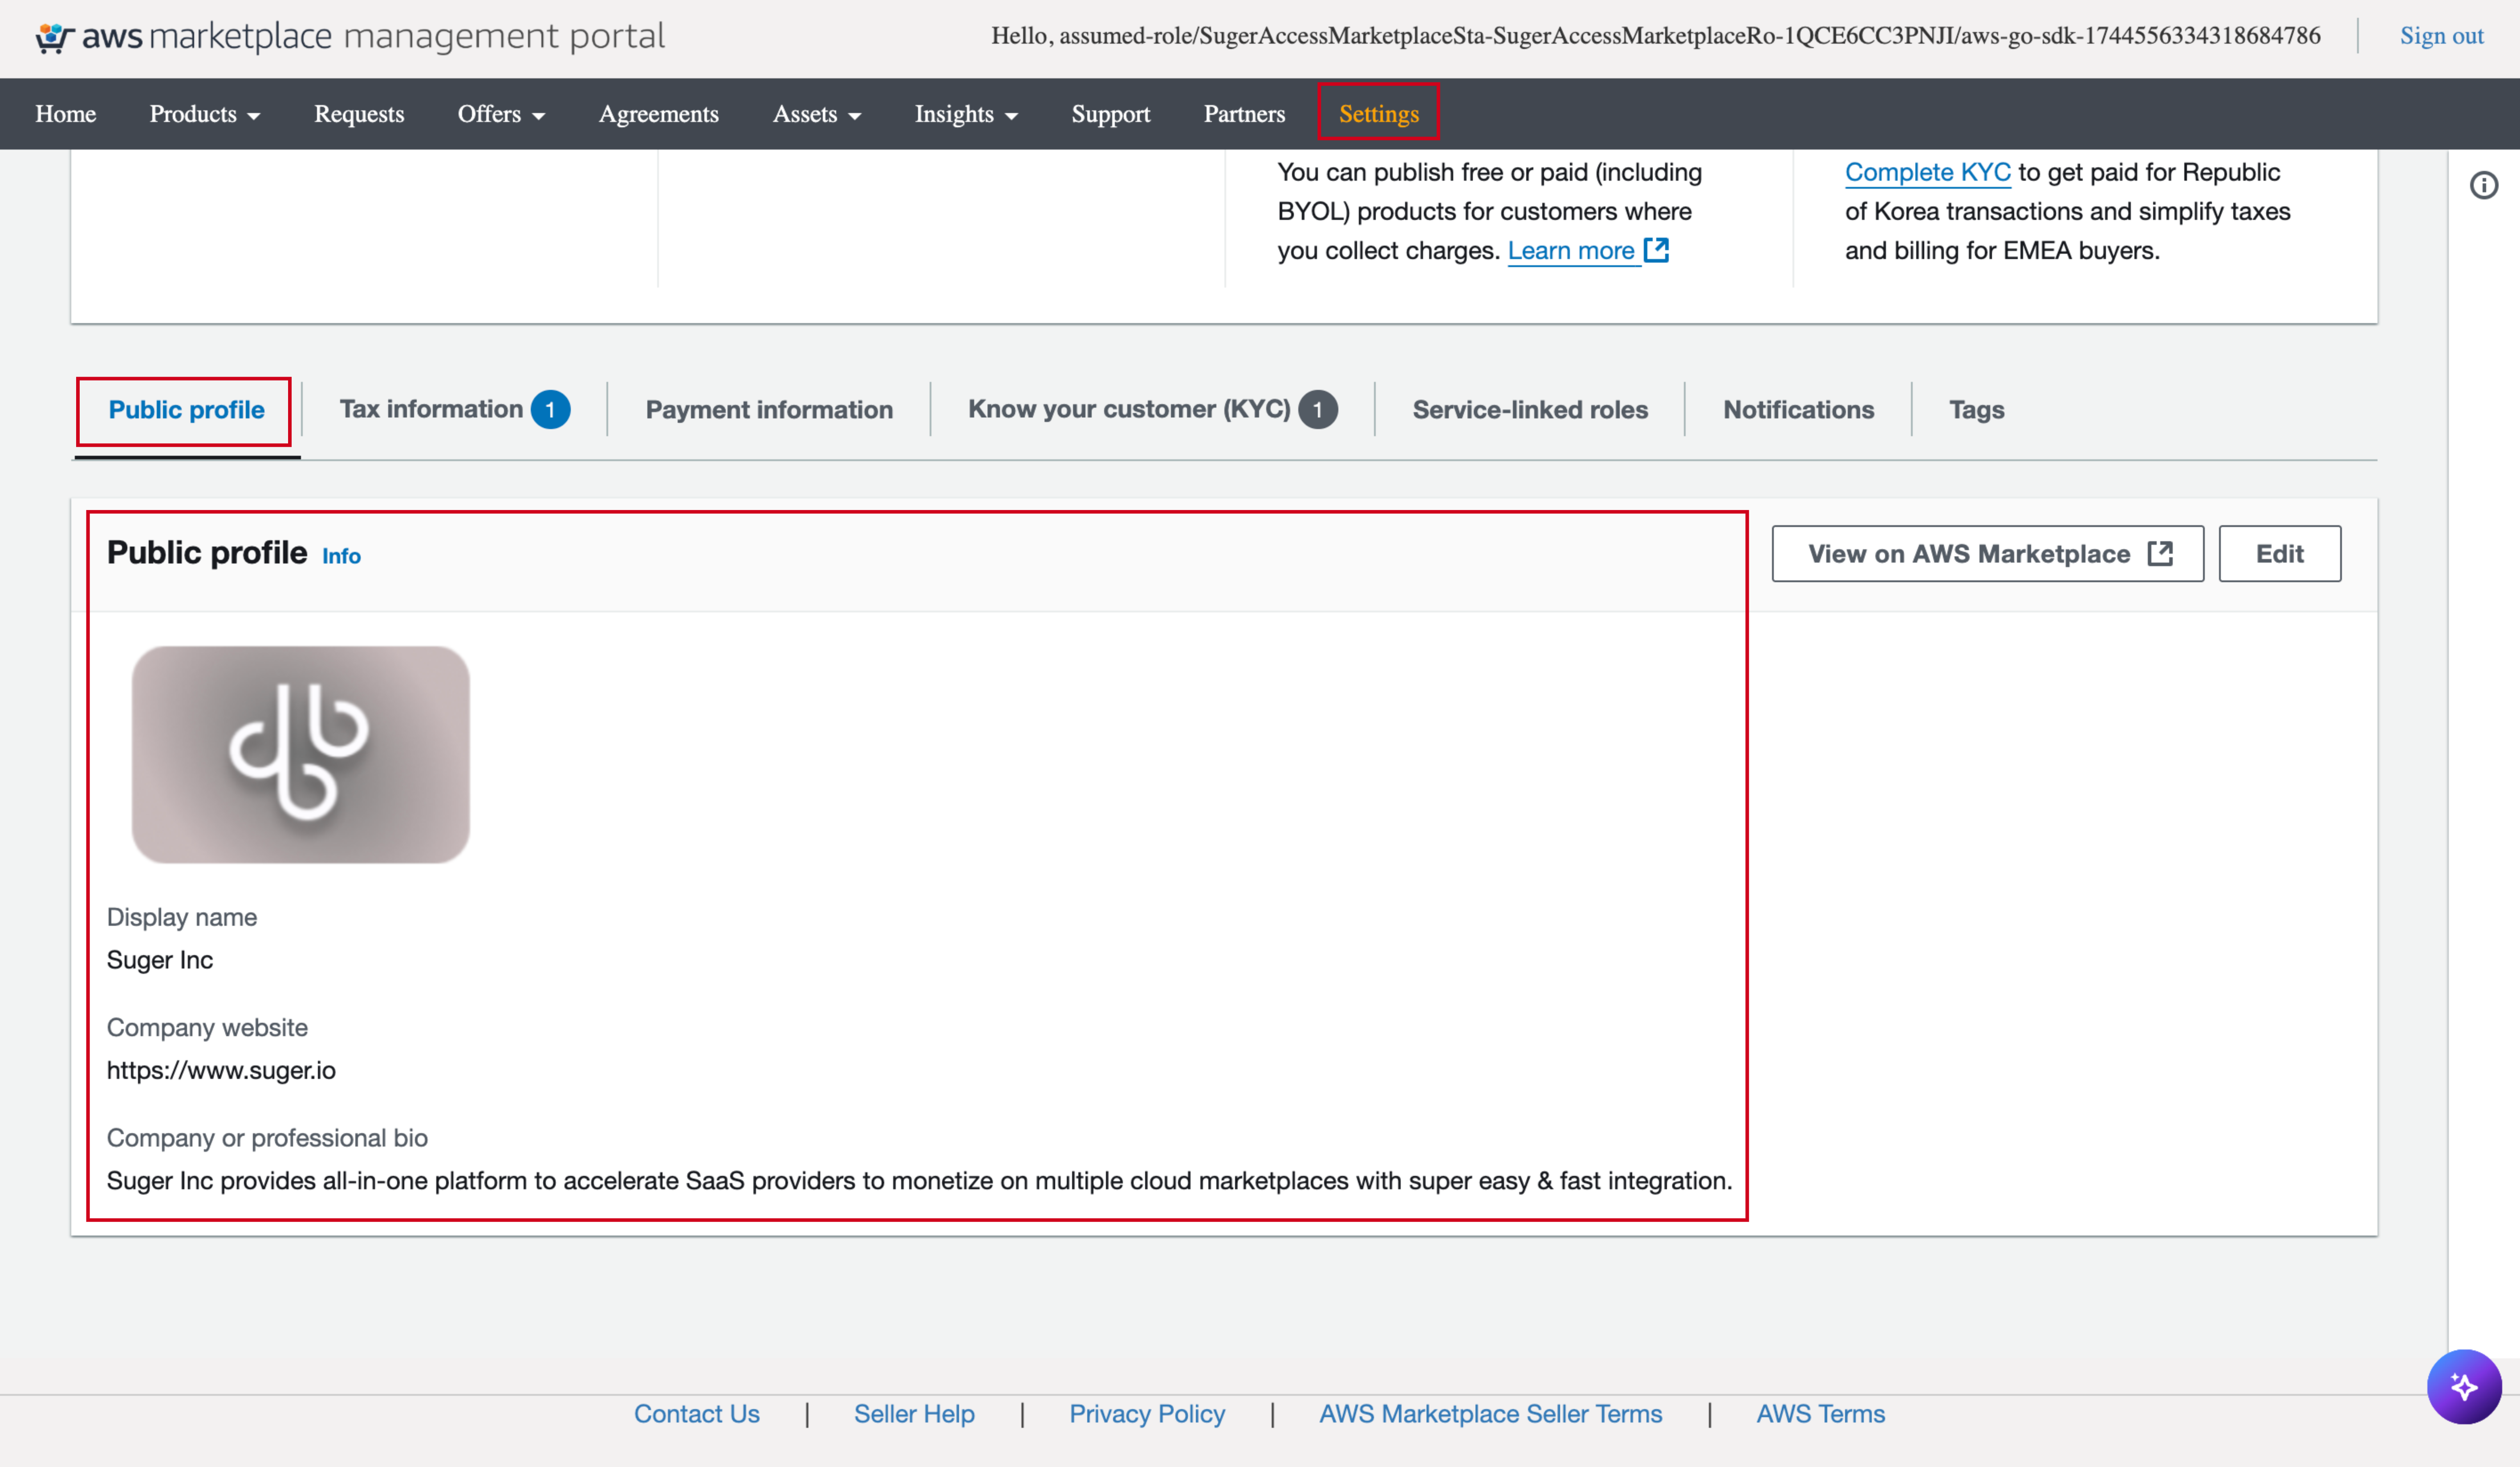The image size is (2520, 1467).
Task: Click the Tax information notification badge
Action: [550, 410]
